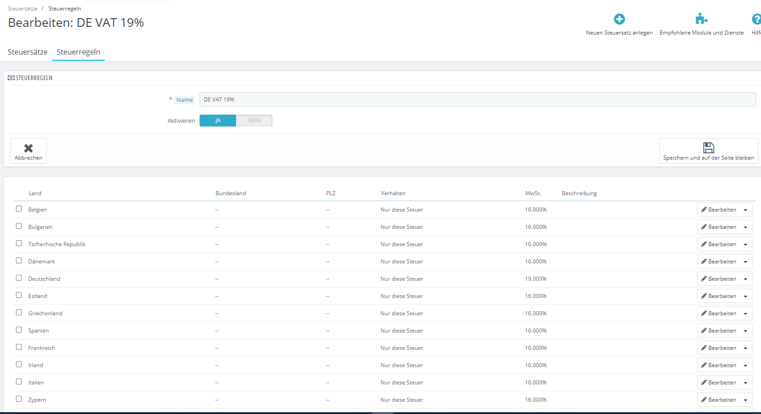Click the PLZ column header
Image resolution: width=761 pixels, height=414 pixels.
point(331,193)
